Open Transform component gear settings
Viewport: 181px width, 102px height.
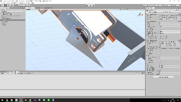180,14
